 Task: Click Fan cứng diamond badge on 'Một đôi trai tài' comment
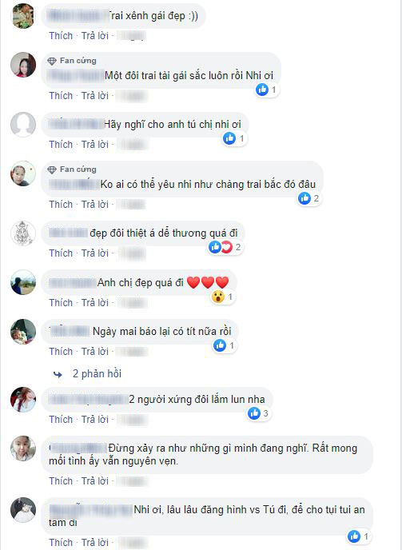(52, 61)
